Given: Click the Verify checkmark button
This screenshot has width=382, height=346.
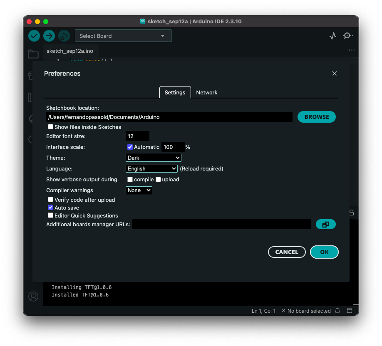Looking at the screenshot, I should click(34, 36).
